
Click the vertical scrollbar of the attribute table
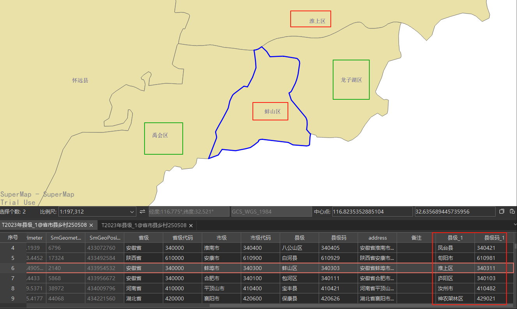[x=515, y=246]
